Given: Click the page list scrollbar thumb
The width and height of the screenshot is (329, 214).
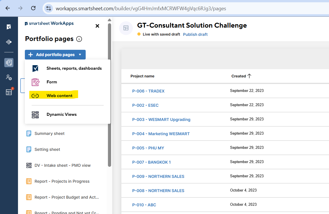Looking at the screenshot, I should pyautogui.click(x=109, y=95).
